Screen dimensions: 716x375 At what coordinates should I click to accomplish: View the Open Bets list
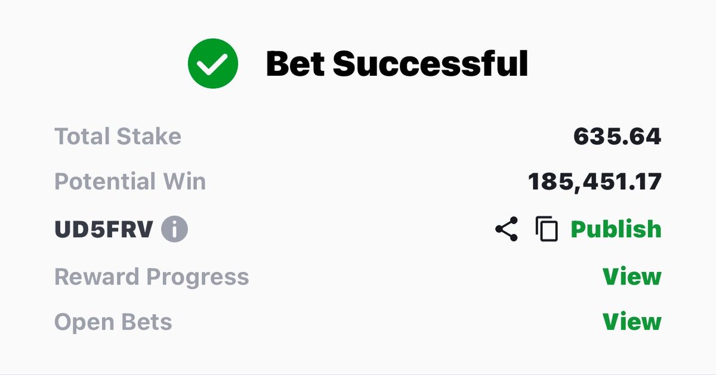(632, 323)
